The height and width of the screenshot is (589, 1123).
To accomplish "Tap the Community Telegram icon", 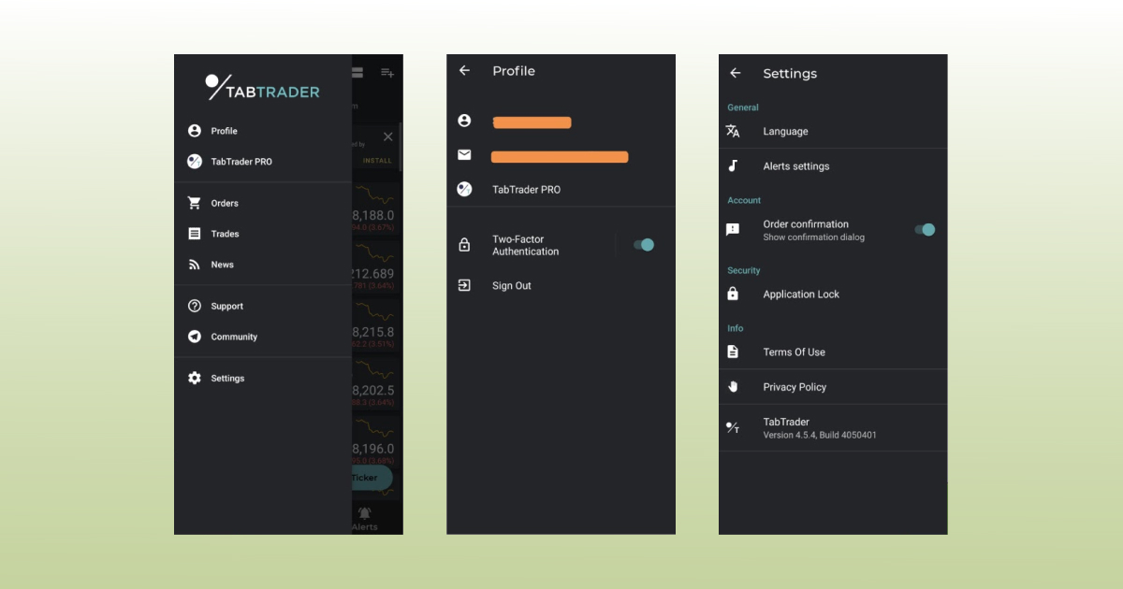I will coord(195,337).
